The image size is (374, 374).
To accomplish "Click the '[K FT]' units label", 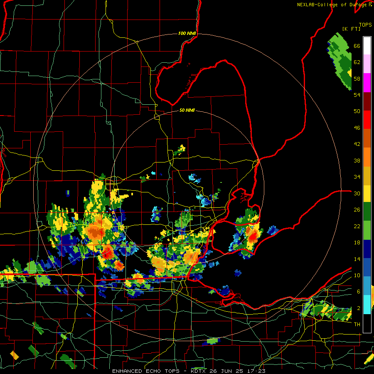I will pos(351,29).
